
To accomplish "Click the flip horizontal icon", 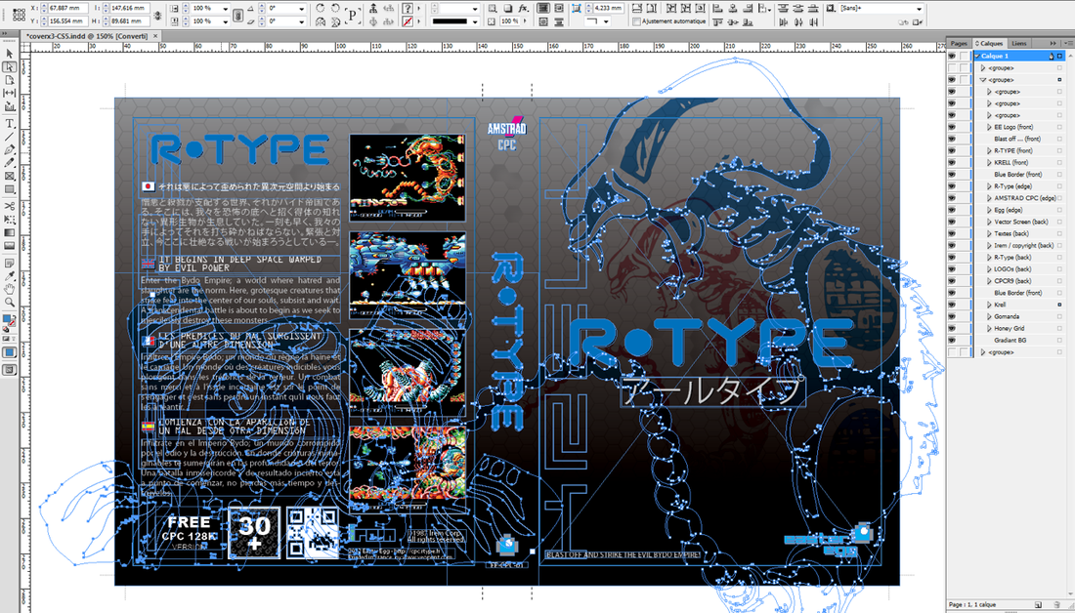I will 321,21.
